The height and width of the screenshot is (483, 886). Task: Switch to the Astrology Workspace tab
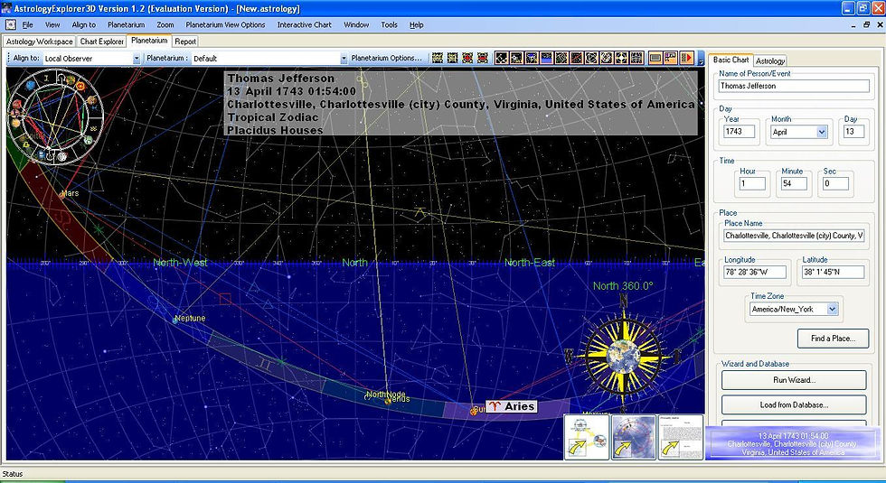(39, 42)
